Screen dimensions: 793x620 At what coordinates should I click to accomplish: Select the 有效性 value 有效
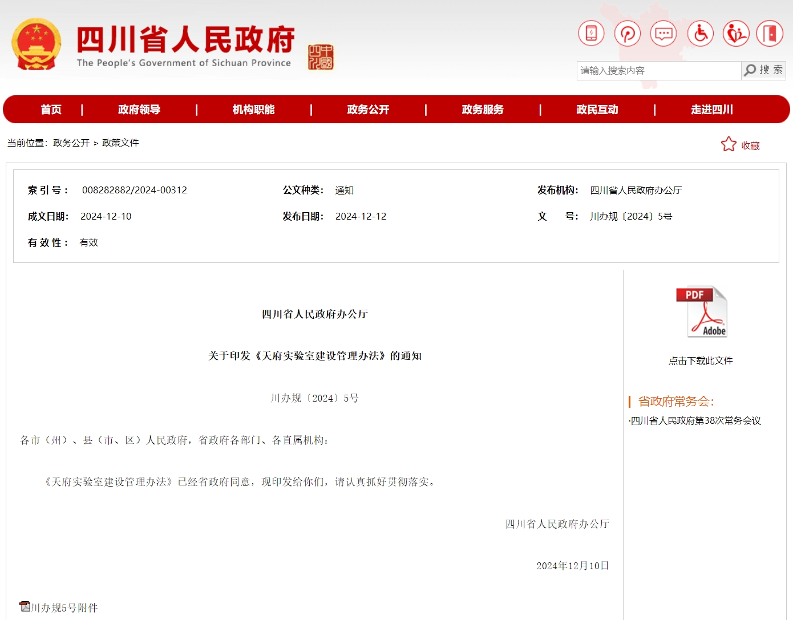tap(89, 242)
